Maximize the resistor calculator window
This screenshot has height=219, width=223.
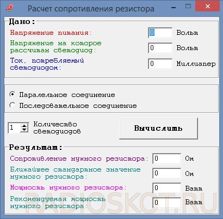pyautogui.click(x=188, y=7)
